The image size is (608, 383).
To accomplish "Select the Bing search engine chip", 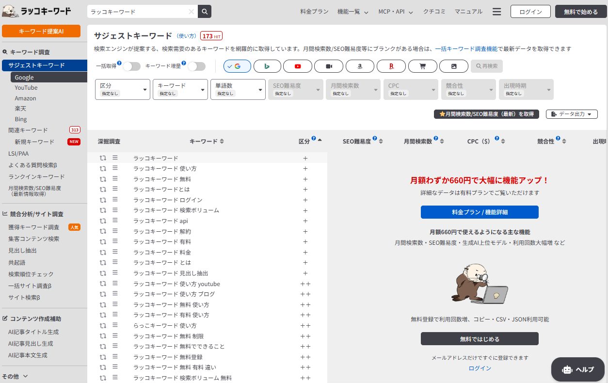I will pyautogui.click(x=267, y=66).
